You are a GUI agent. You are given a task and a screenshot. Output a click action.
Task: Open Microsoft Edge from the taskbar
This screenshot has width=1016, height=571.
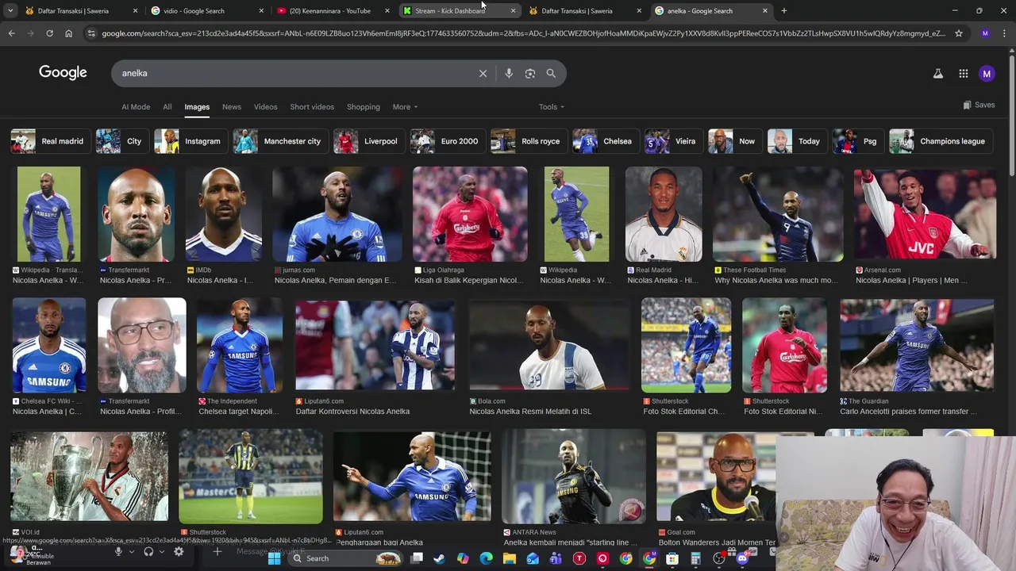pyautogui.click(x=486, y=558)
